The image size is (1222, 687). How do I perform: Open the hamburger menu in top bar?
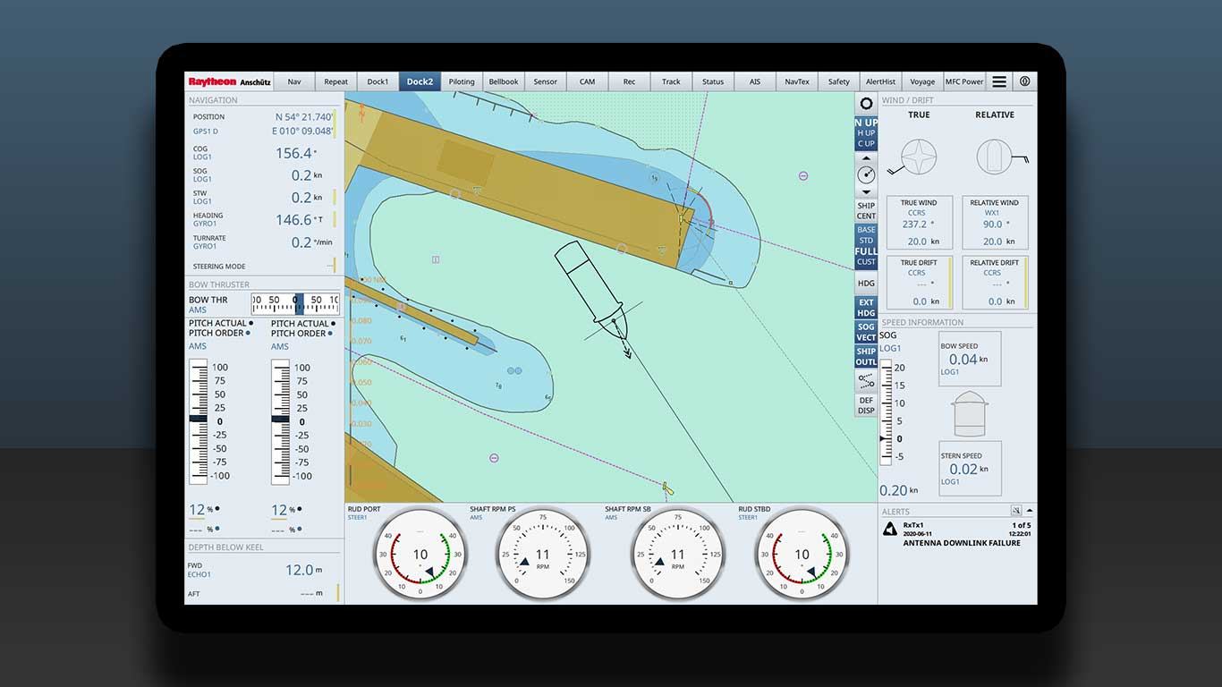pos(999,81)
